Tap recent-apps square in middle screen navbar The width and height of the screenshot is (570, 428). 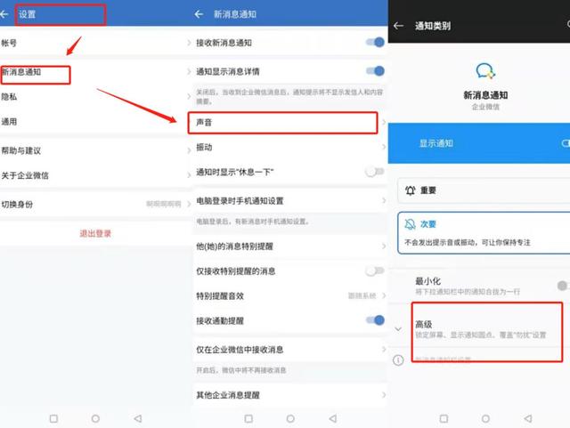coord(248,418)
